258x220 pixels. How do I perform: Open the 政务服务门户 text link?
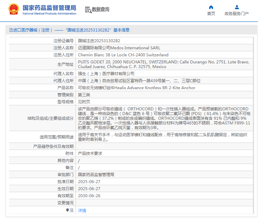(237, 14)
